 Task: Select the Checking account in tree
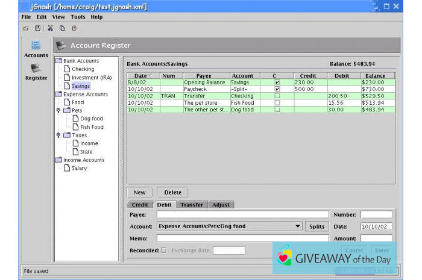(x=83, y=69)
